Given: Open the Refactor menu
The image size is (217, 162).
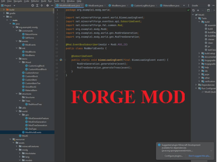Looking at the screenshot, I should 35,1.
